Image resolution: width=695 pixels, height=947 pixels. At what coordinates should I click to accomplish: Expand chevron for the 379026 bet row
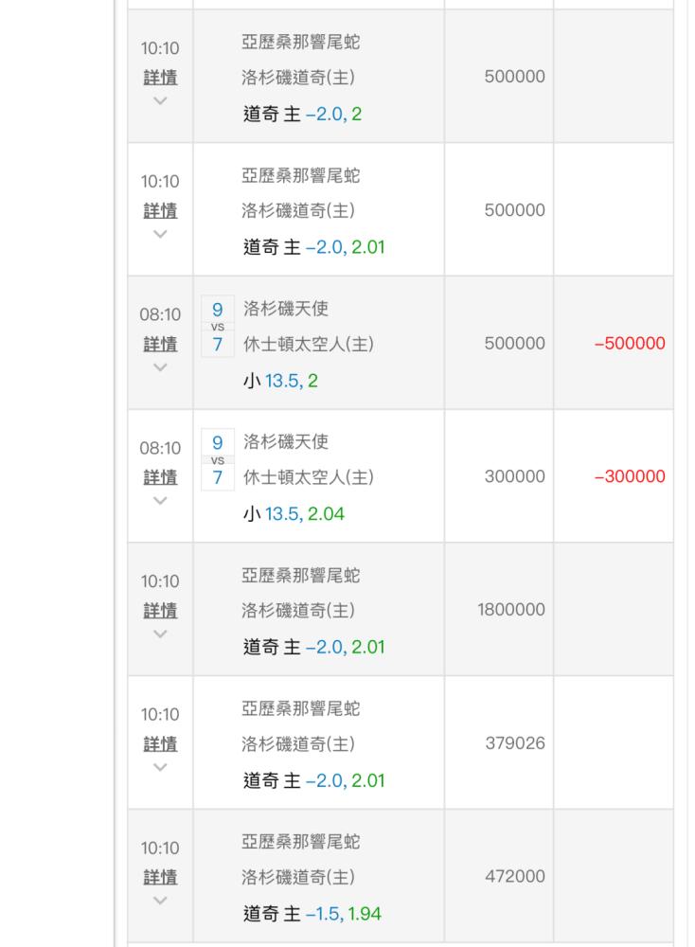(160, 767)
